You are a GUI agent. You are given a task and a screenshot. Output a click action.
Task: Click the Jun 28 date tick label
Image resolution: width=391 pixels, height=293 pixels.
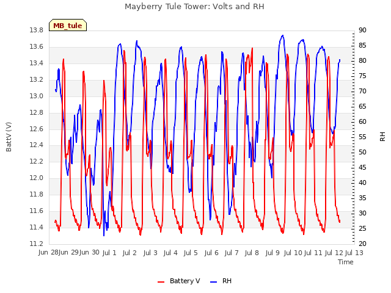[x=48, y=253]
